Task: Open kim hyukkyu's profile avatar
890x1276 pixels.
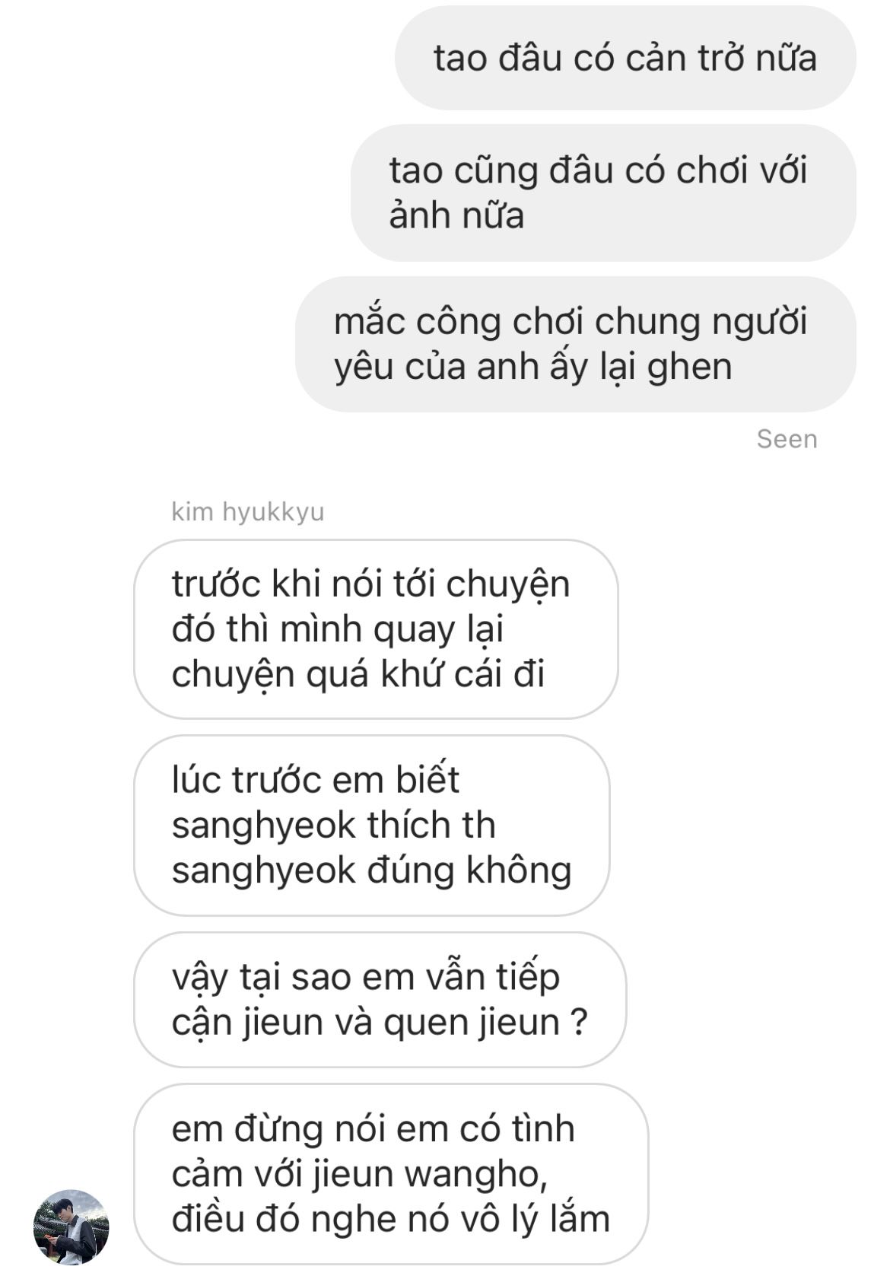Action: click(x=72, y=1227)
